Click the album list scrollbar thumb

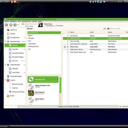pos(60,85)
